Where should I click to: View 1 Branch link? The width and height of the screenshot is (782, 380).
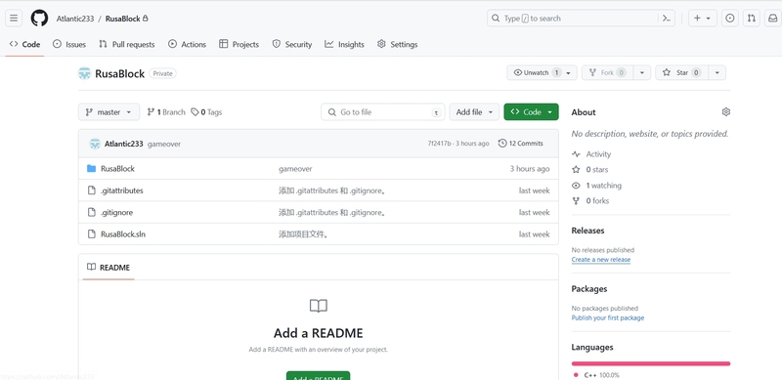tap(166, 112)
